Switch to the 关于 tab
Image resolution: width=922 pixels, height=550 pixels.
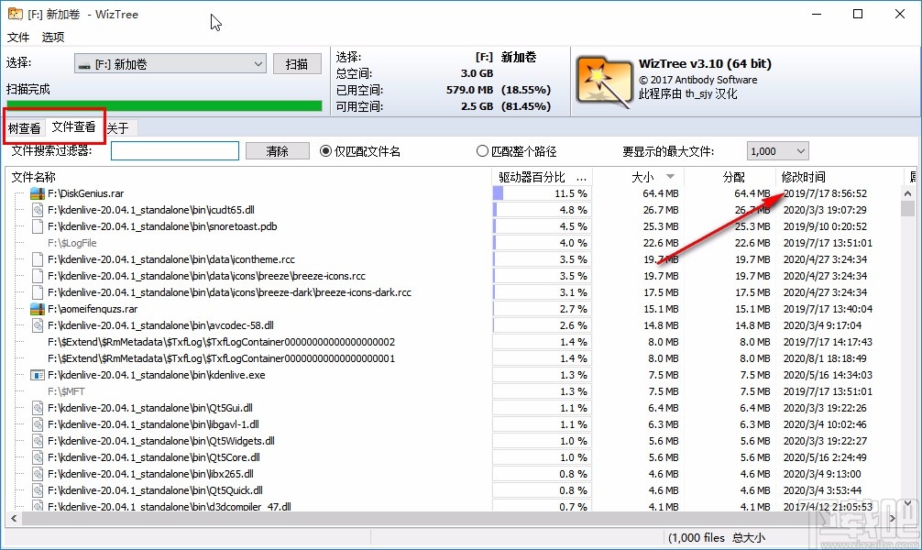(118, 128)
